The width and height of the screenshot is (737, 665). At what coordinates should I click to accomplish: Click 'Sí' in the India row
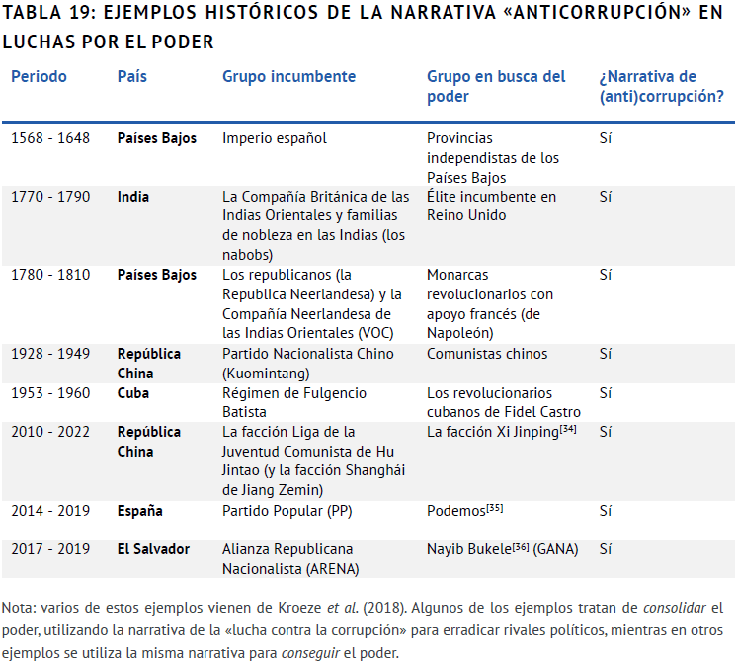click(x=606, y=197)
